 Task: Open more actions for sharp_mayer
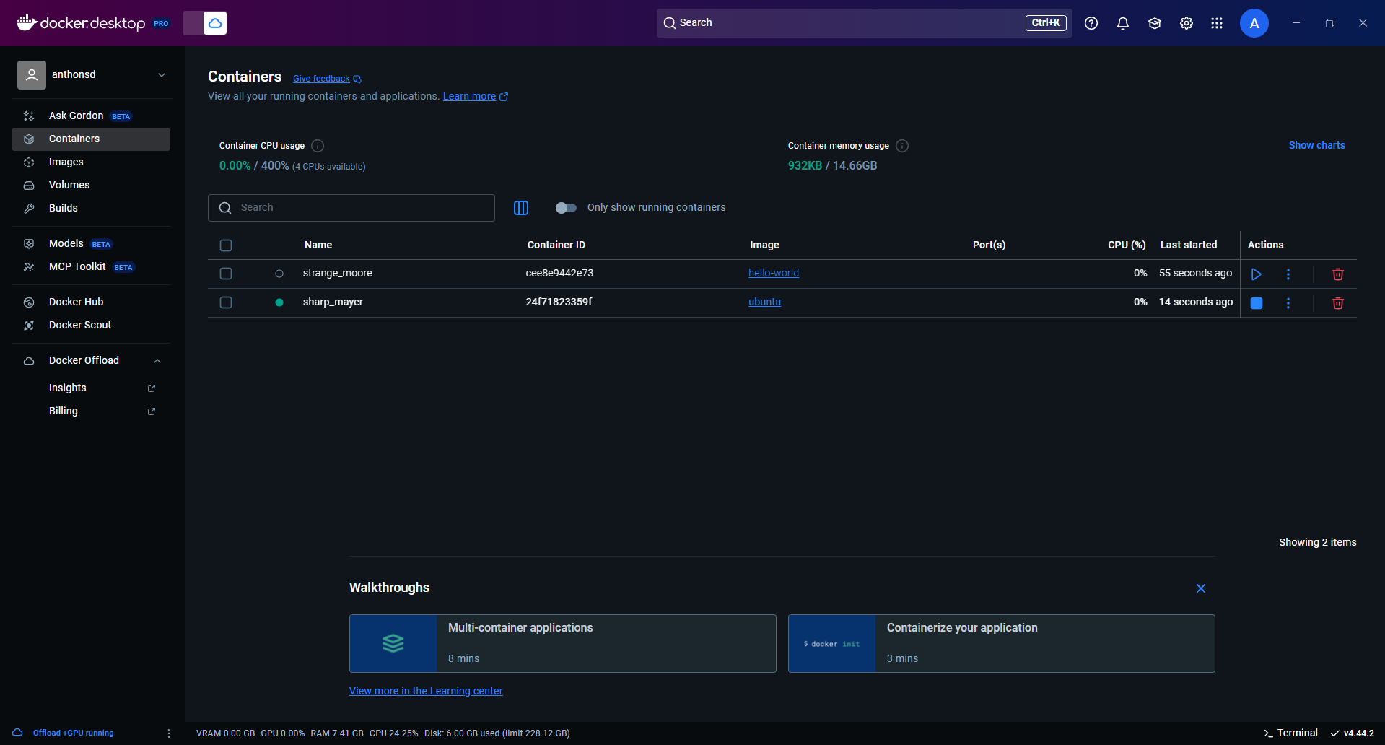click(1288, 303)
